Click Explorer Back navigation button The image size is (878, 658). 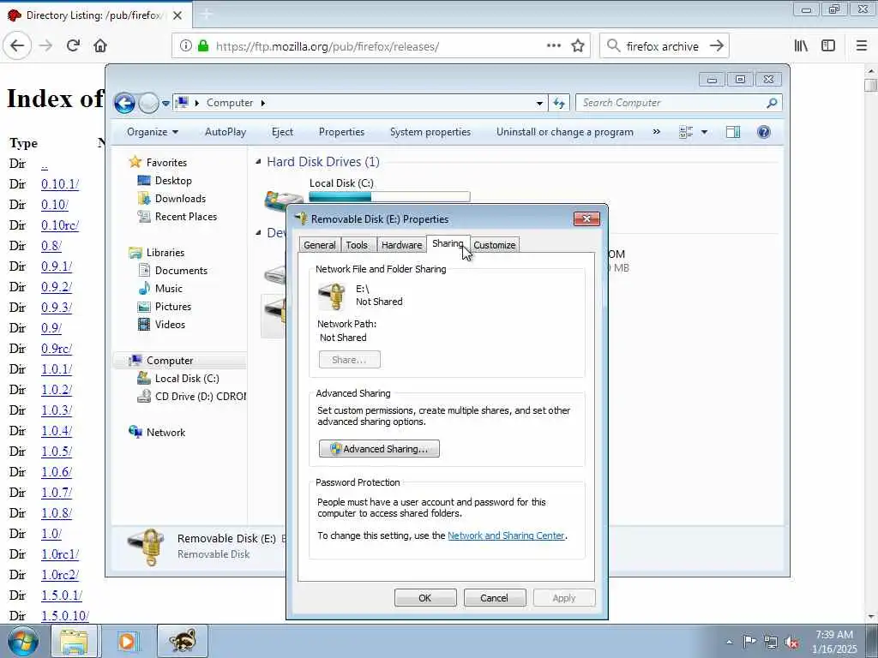point(124,103)
